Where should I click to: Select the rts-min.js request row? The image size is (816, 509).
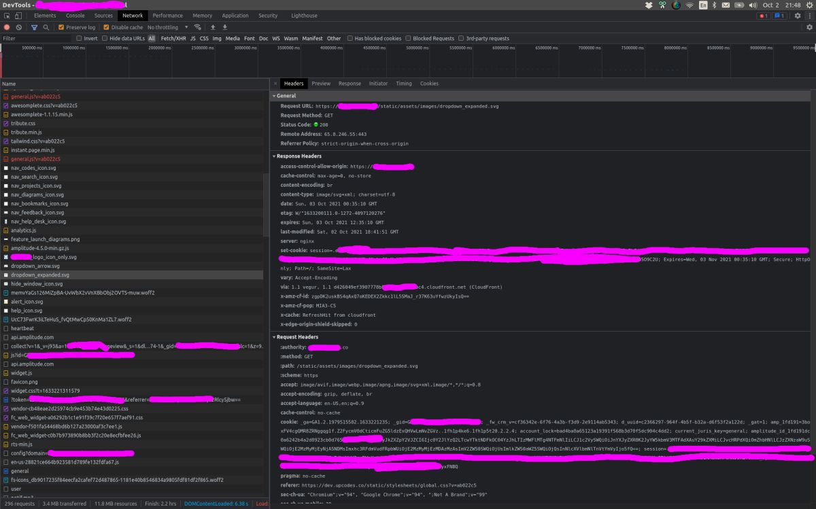135,444
